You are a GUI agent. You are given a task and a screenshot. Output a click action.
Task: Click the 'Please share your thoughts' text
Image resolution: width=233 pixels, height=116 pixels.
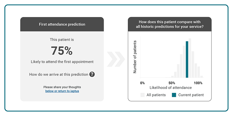[62, 87]
